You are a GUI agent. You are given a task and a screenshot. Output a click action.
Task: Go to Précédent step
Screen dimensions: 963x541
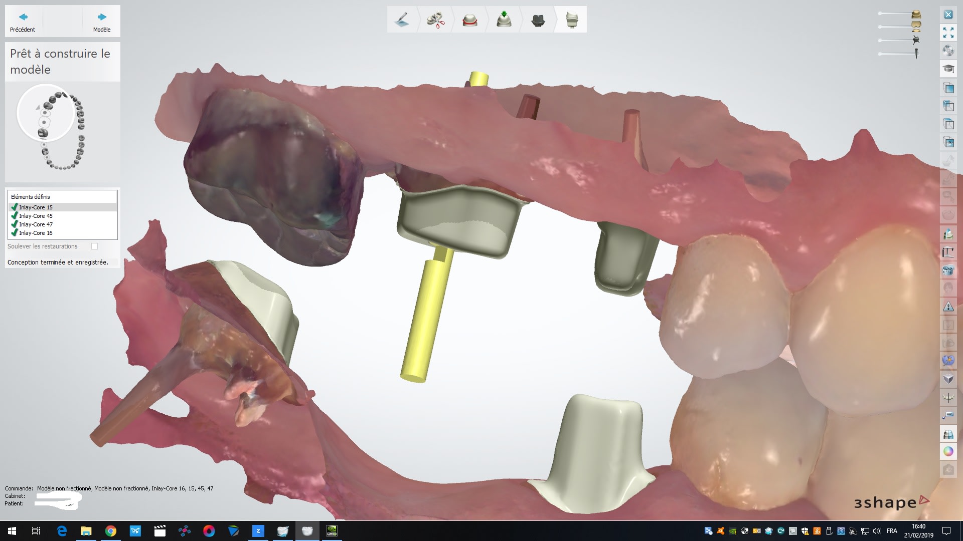tap(23, 22)
